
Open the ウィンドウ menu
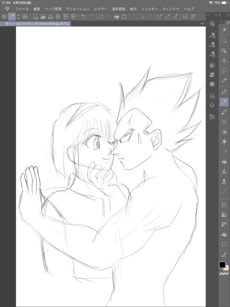click(x=171, y=9)
